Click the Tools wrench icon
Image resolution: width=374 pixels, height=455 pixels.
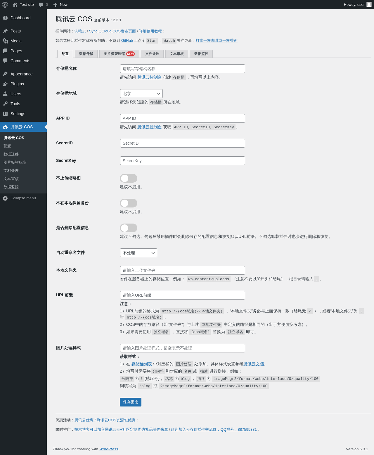[5, 104]
